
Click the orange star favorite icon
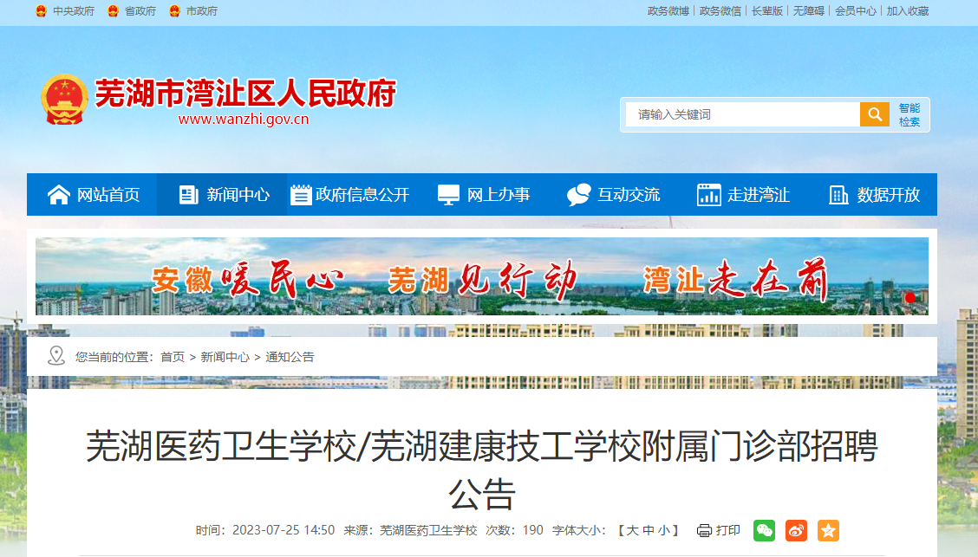pos(828,530)
